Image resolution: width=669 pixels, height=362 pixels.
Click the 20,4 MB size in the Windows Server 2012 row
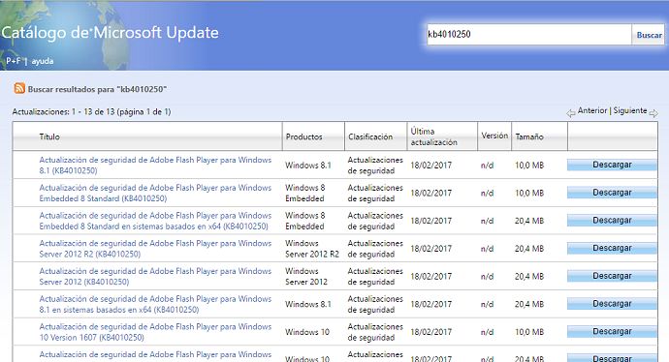(529, 276)
